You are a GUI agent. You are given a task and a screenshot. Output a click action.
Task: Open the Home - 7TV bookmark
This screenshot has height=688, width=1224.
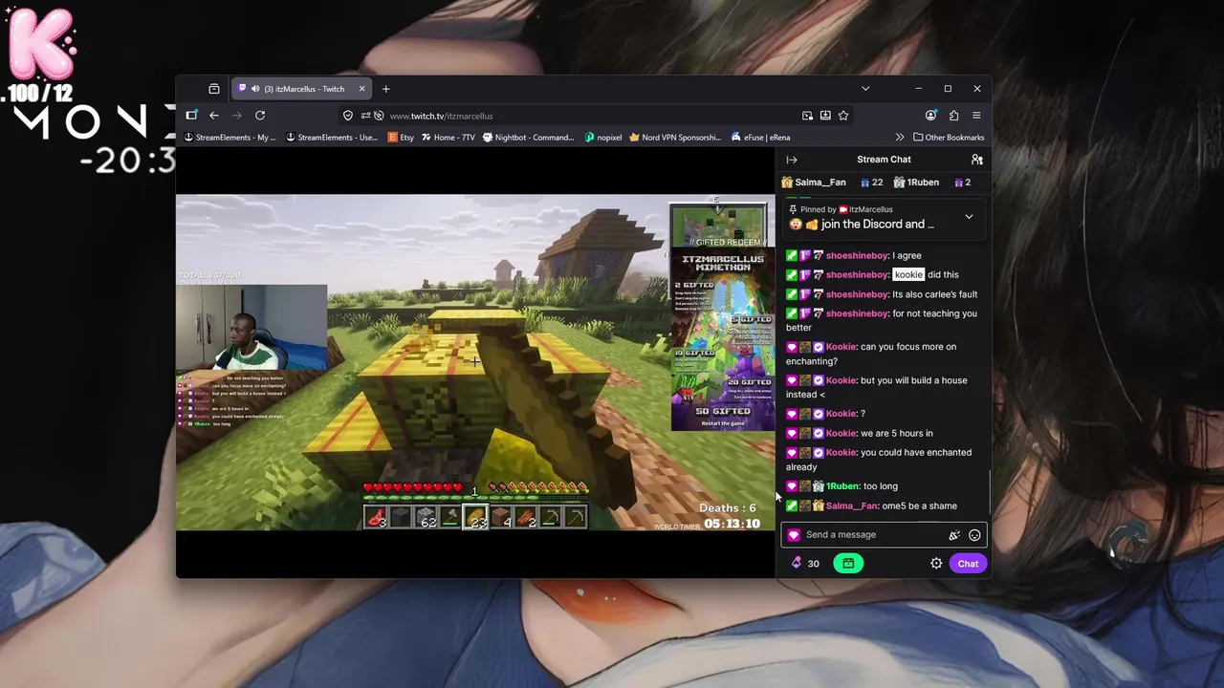(448, 138)
